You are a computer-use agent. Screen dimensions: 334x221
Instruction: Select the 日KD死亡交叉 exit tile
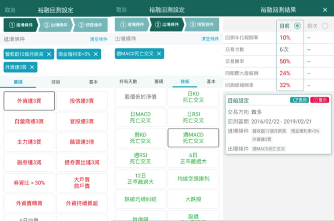point(193,97)
